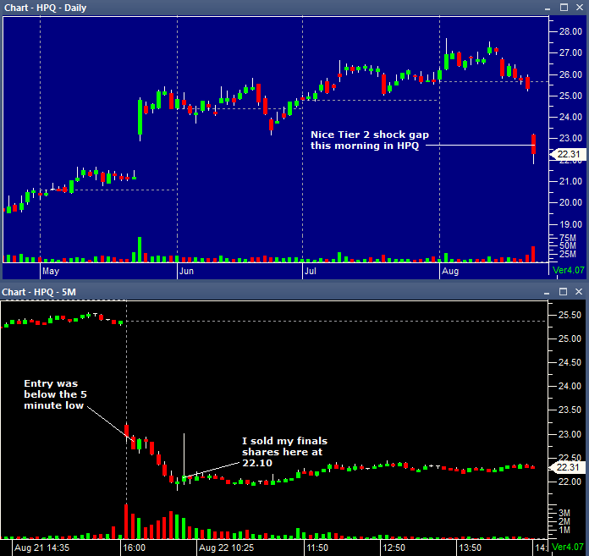Viewport: 589px width, 556px height.
Task: Click the 25.50 price level on 5M axis
Action: point(570,315)
